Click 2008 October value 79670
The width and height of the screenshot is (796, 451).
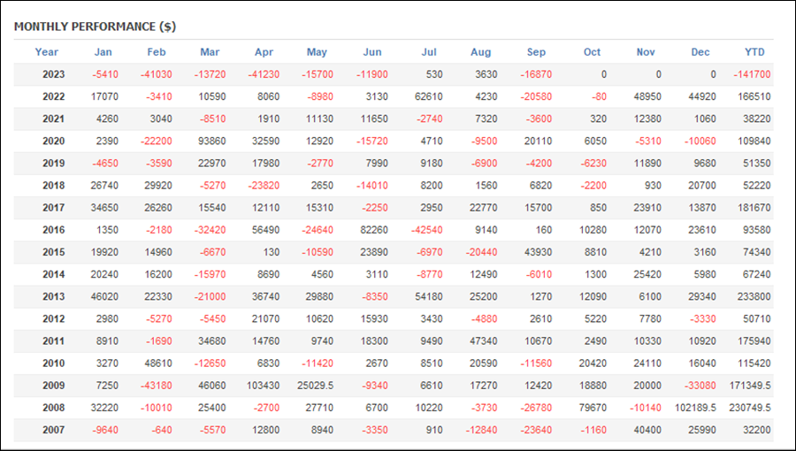[593, 408]
